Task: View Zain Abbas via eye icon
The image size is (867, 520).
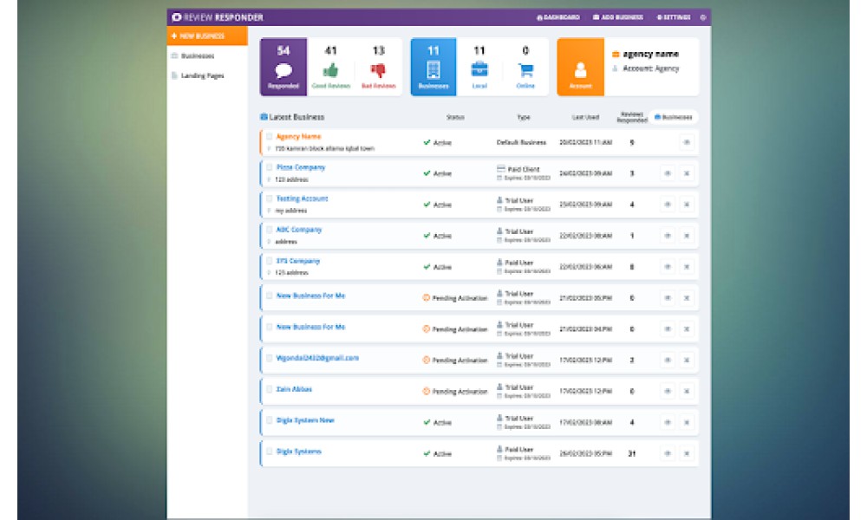Action: coord(668,391)
